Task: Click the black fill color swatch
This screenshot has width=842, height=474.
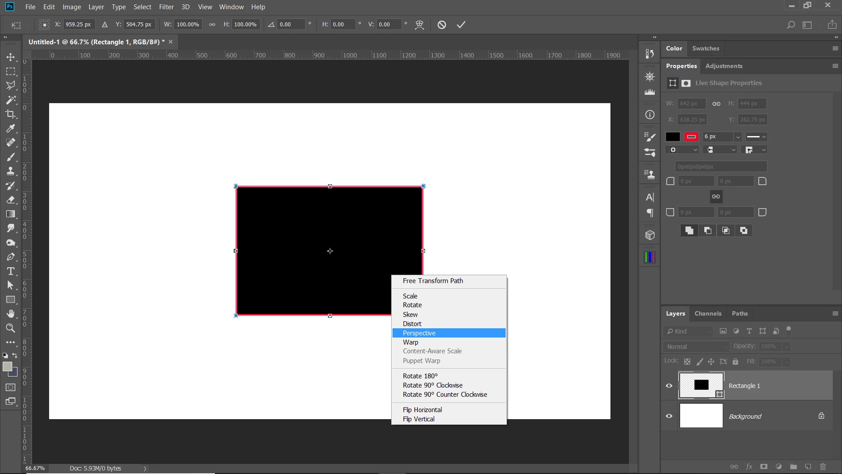Action: (x=673, y=137)
